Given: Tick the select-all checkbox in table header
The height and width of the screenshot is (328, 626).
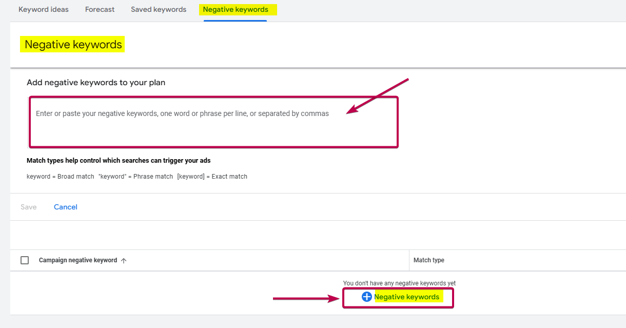Looking at the screenshot, I should click(25, 260).
